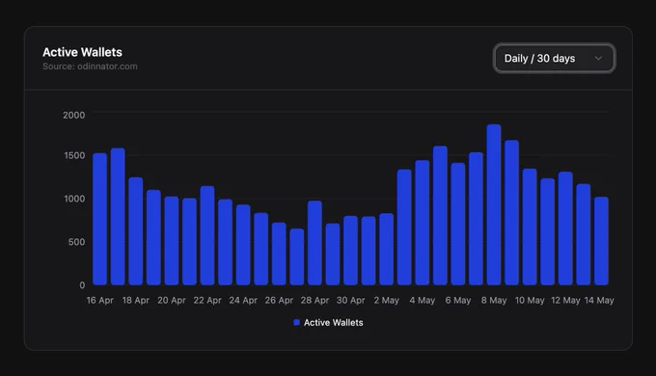Click the Active Wallets chart title
Viewport: 656px width, 376px height.
click(x=82, y=52)
